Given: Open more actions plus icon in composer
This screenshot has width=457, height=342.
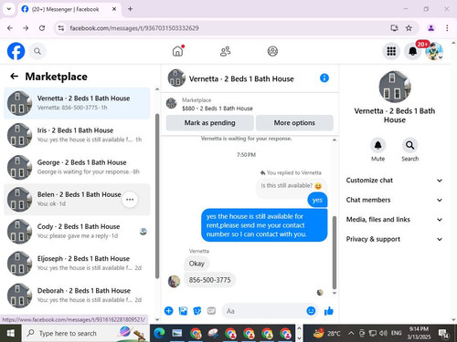Looking at the screenshot, I should [168, 311].
